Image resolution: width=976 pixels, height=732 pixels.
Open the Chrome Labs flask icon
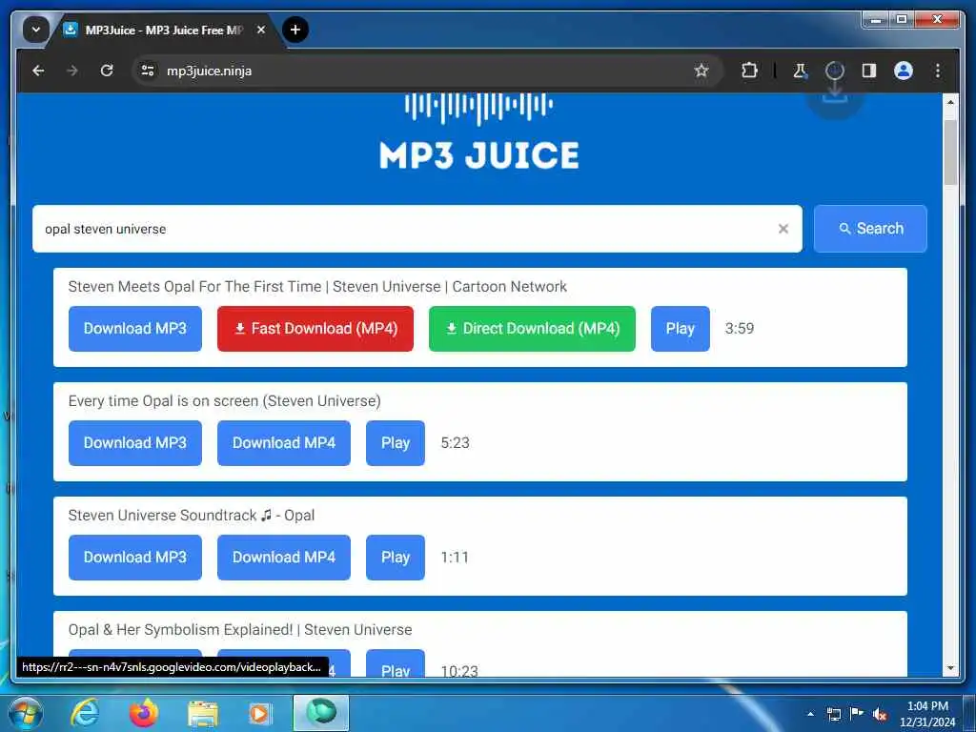tap(800, 71)
